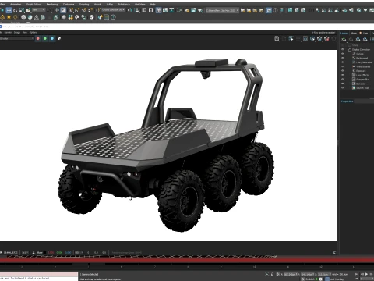374x281 pixels.
Task: Click the V-Ray update available notice
Action: (x=323, y=33)
